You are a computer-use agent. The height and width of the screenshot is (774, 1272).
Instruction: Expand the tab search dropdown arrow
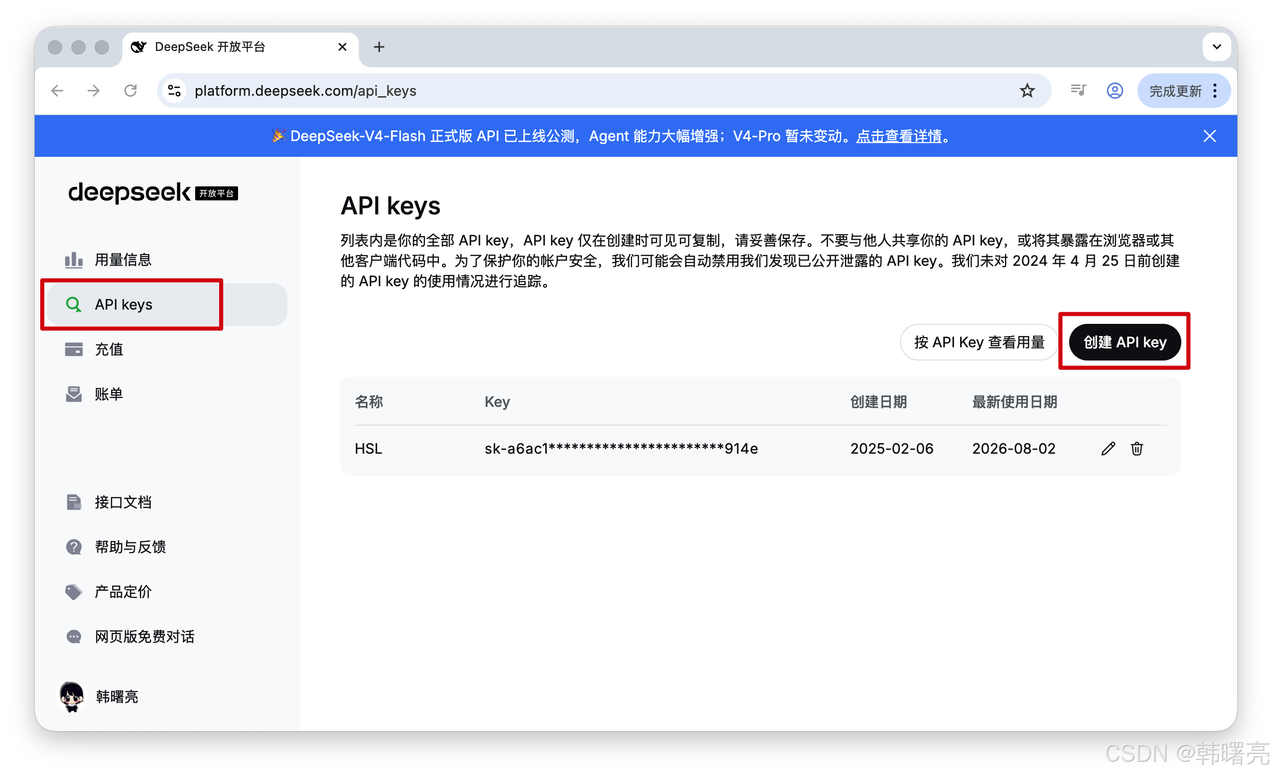[x=1216, y=47]
